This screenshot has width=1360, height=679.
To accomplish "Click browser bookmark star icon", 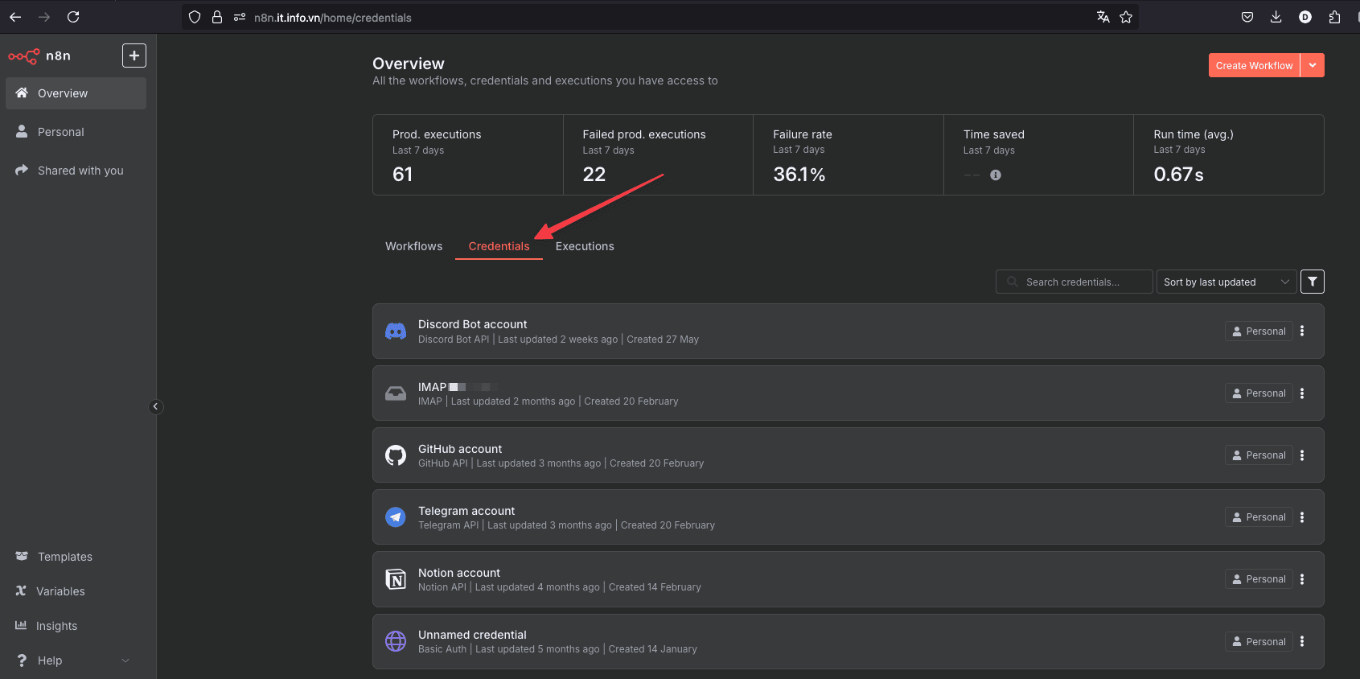I will [1125, 17].
